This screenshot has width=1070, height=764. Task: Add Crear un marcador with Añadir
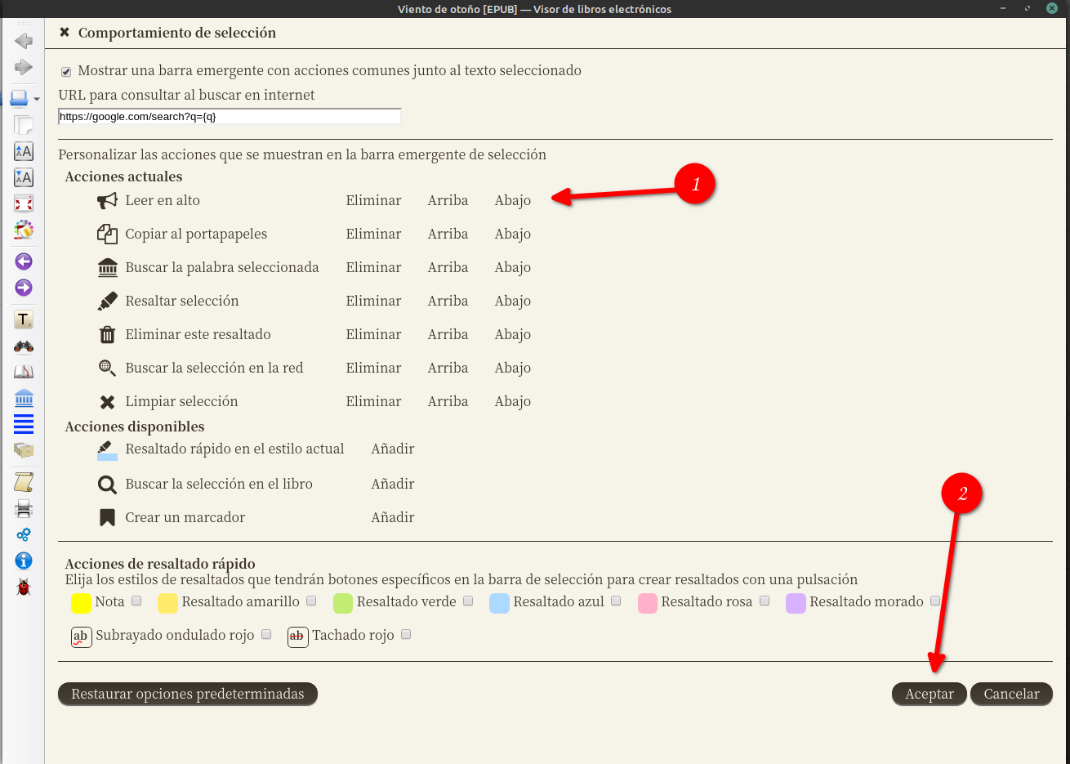click(393, 517)
